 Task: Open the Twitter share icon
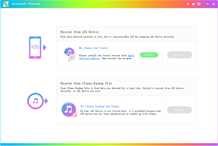click(x=193, y=4)
